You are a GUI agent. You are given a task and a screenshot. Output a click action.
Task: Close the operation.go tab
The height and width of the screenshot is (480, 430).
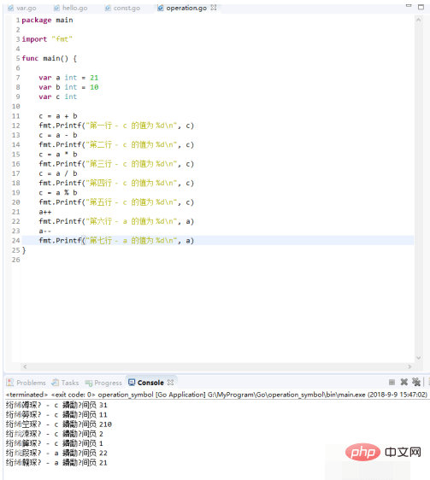214,8
